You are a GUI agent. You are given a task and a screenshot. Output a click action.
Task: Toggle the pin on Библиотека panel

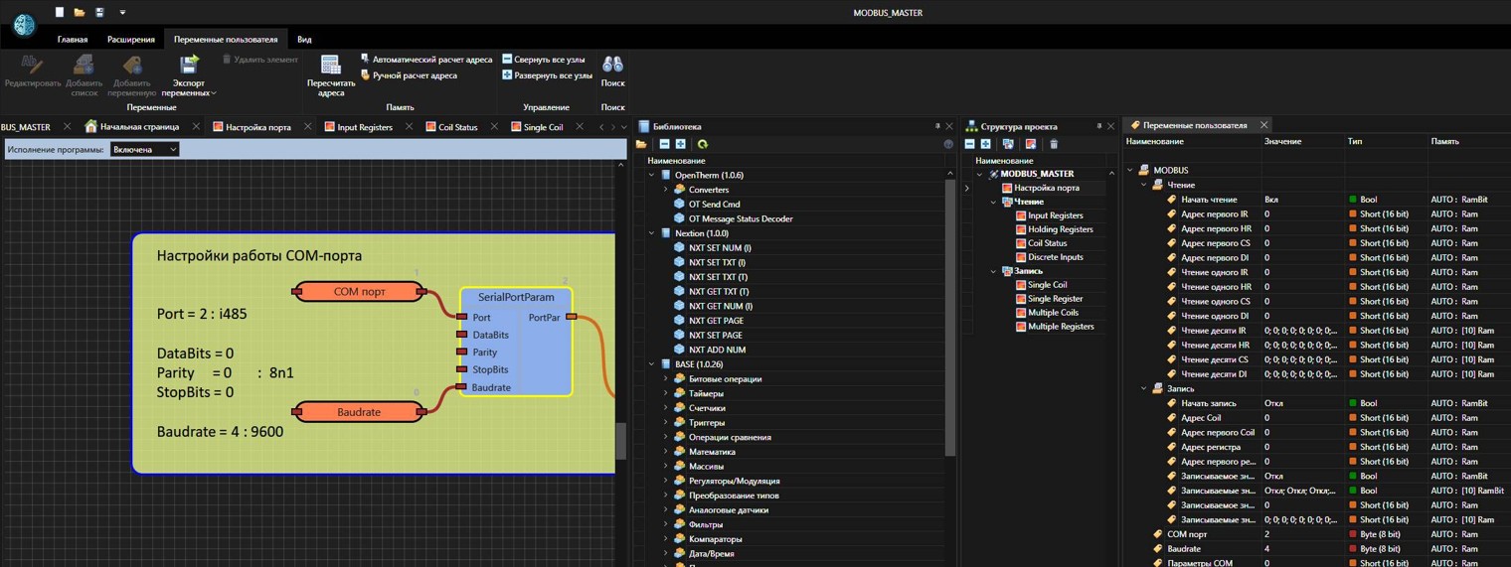[x=936, y=126]
